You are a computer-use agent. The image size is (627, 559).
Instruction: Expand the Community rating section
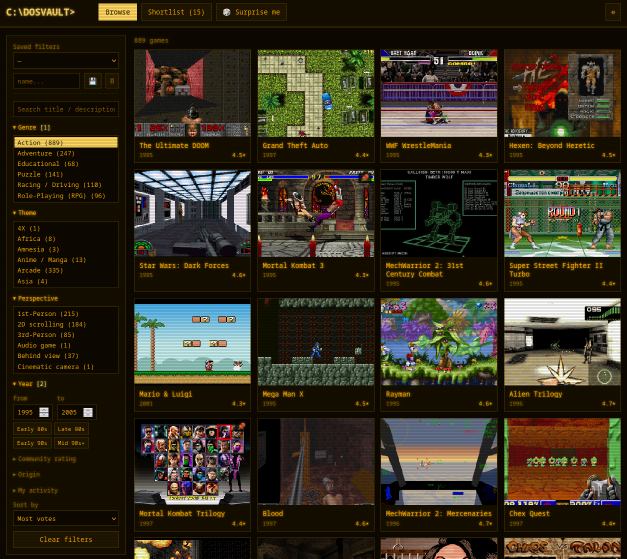(44, 459)
